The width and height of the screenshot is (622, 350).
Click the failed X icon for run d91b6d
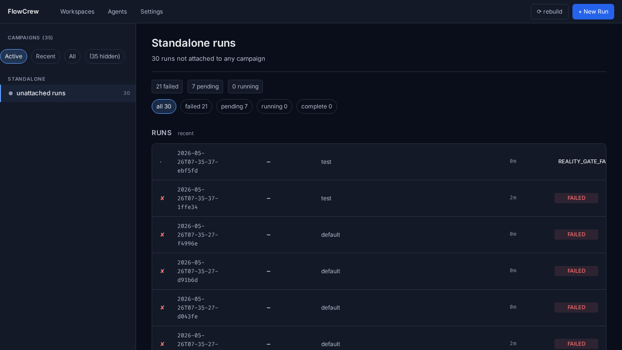tap(162, 271)
